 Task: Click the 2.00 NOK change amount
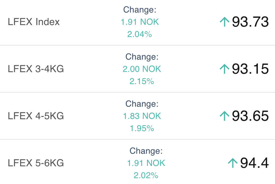(x=142, y=69)
